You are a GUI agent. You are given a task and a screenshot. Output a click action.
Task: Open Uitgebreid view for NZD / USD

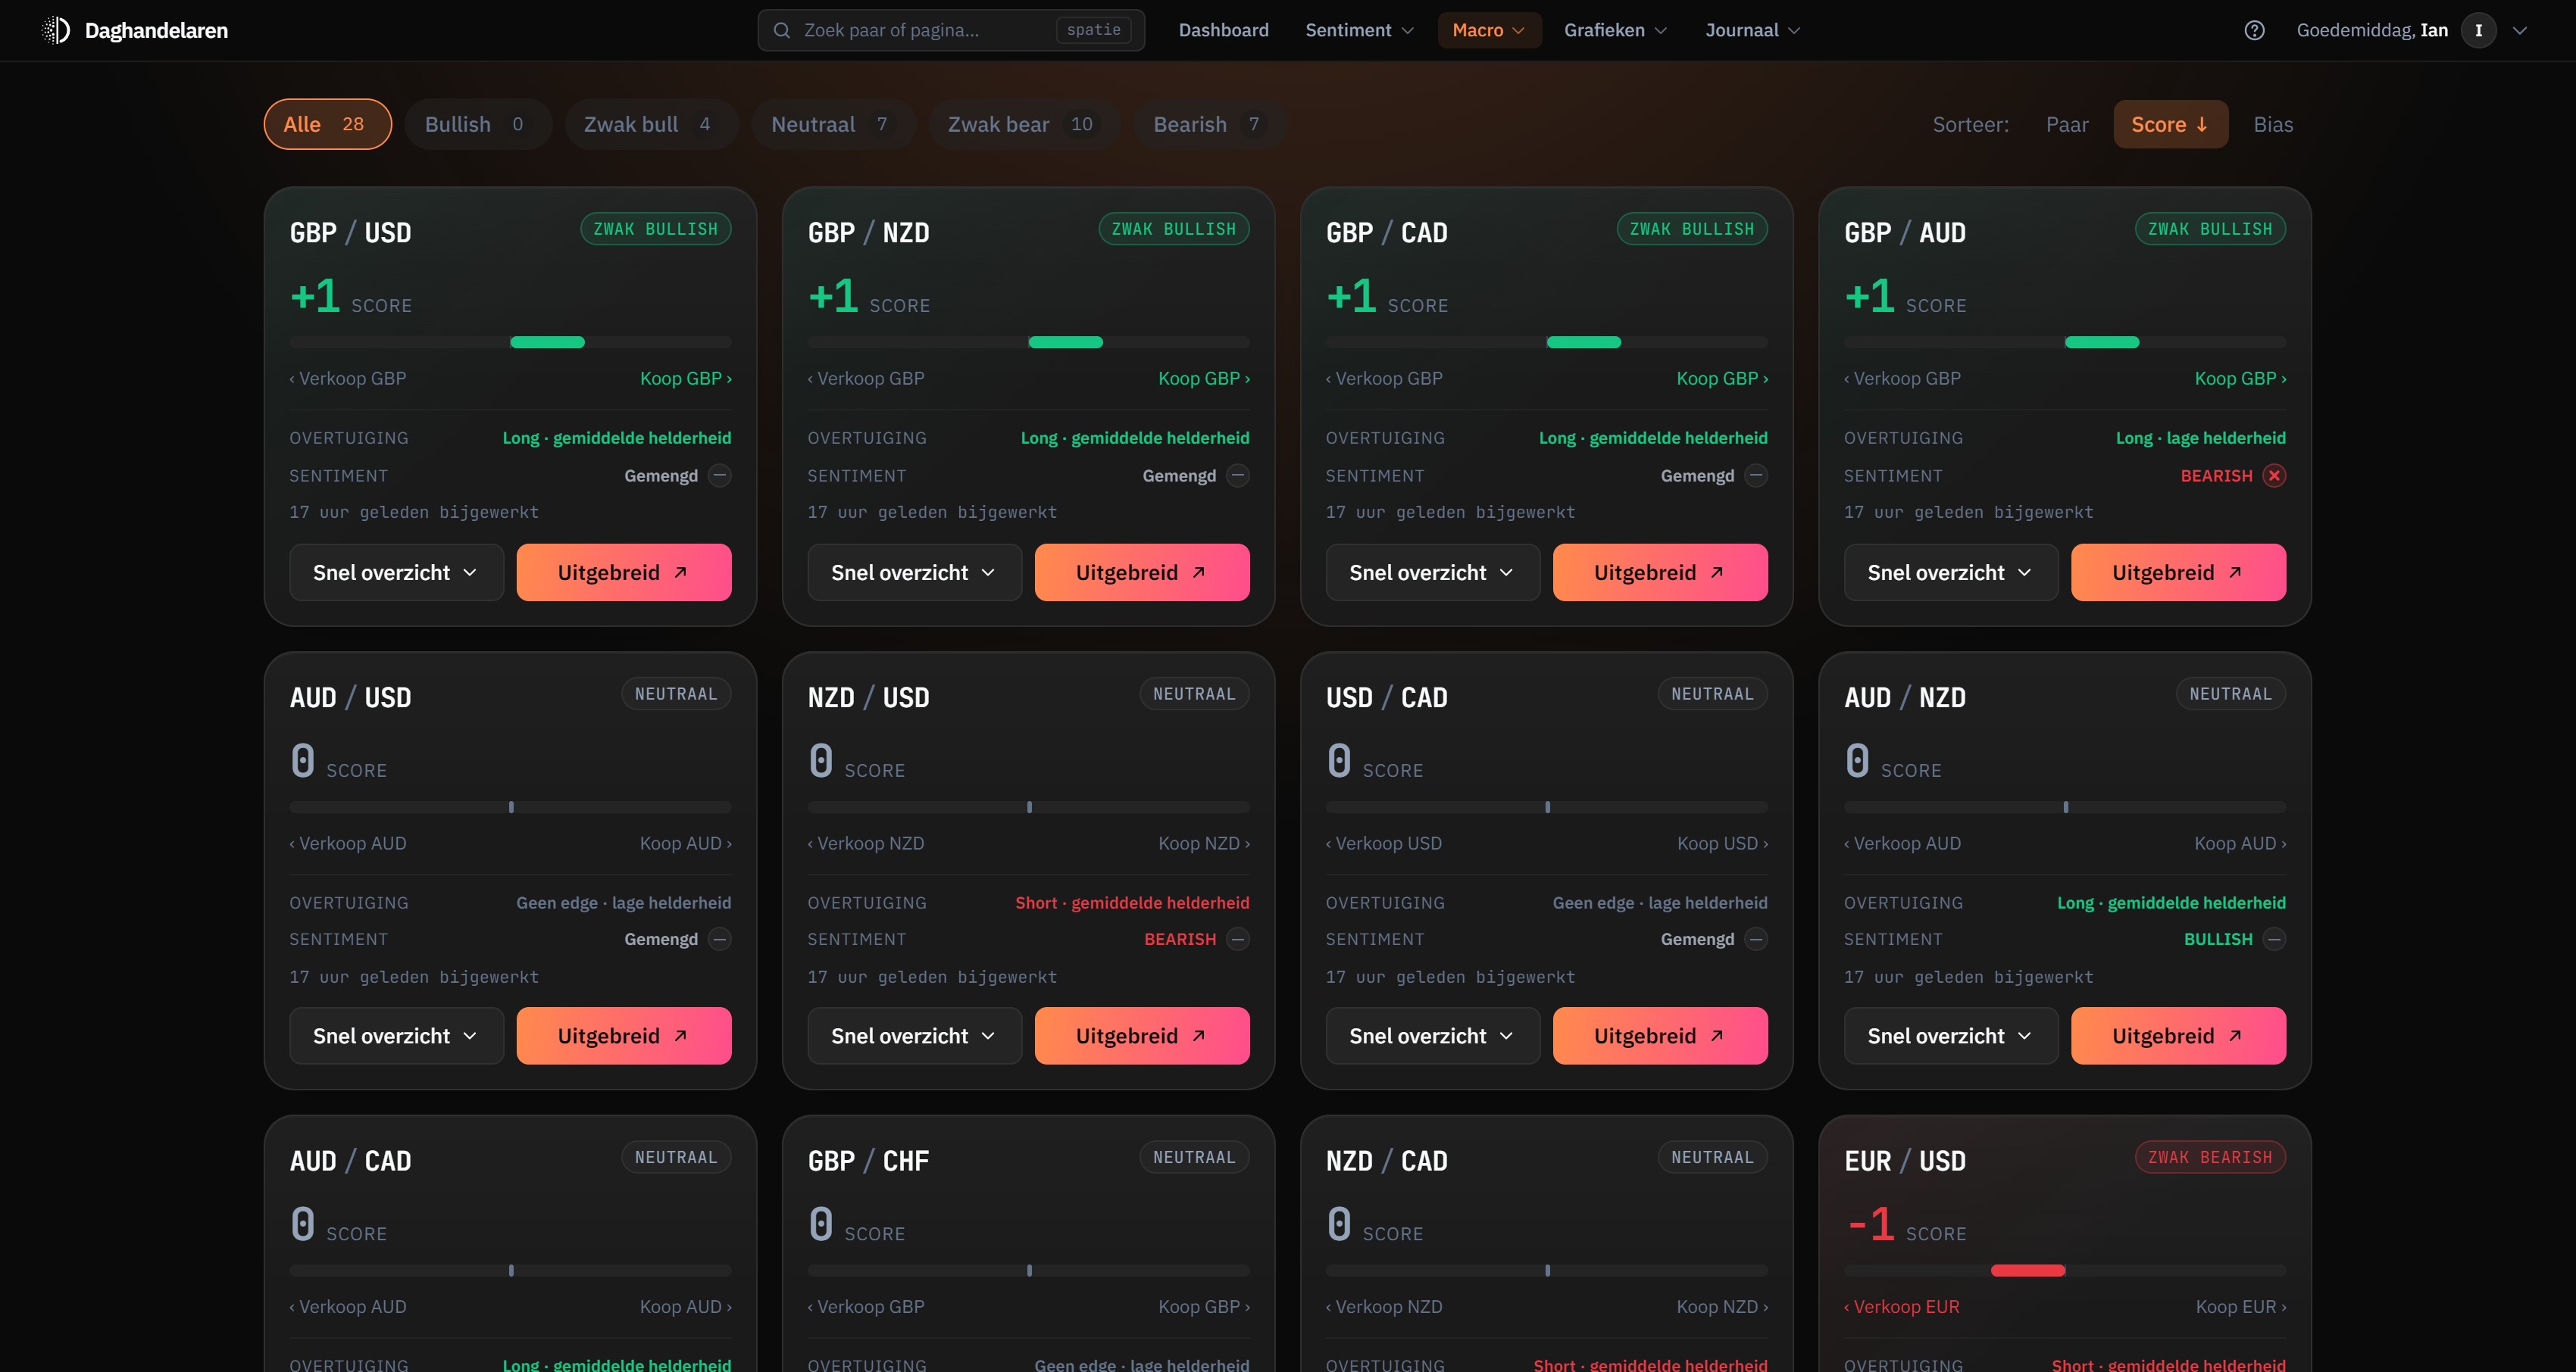[x=1142, y=1037]
